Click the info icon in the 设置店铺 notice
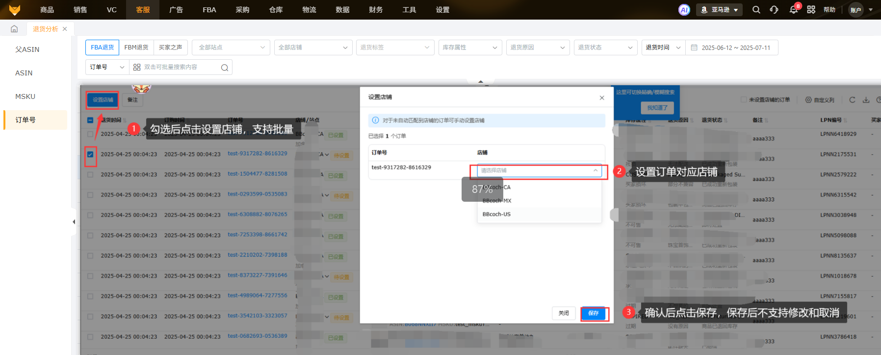Viewport: 881px width, 355px height. 376,120
